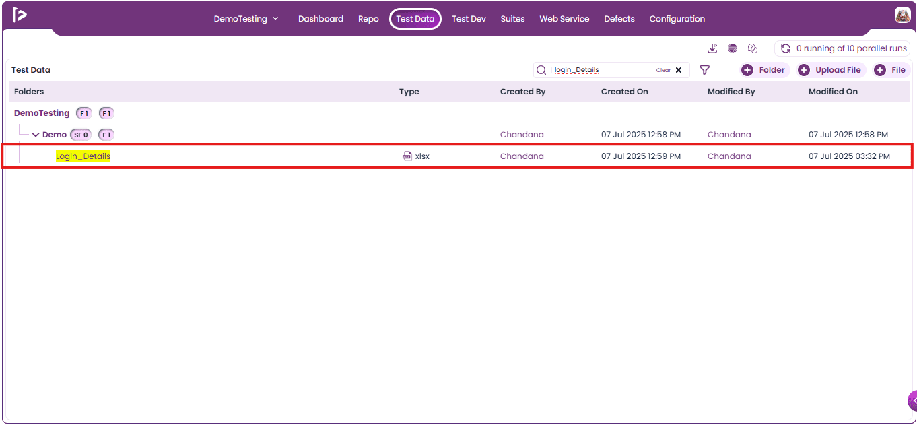Click the 07 Jul 2025 03:32 PM cell

849,156
